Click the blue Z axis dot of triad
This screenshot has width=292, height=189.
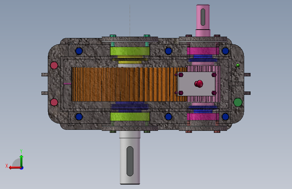click(22, 168)
